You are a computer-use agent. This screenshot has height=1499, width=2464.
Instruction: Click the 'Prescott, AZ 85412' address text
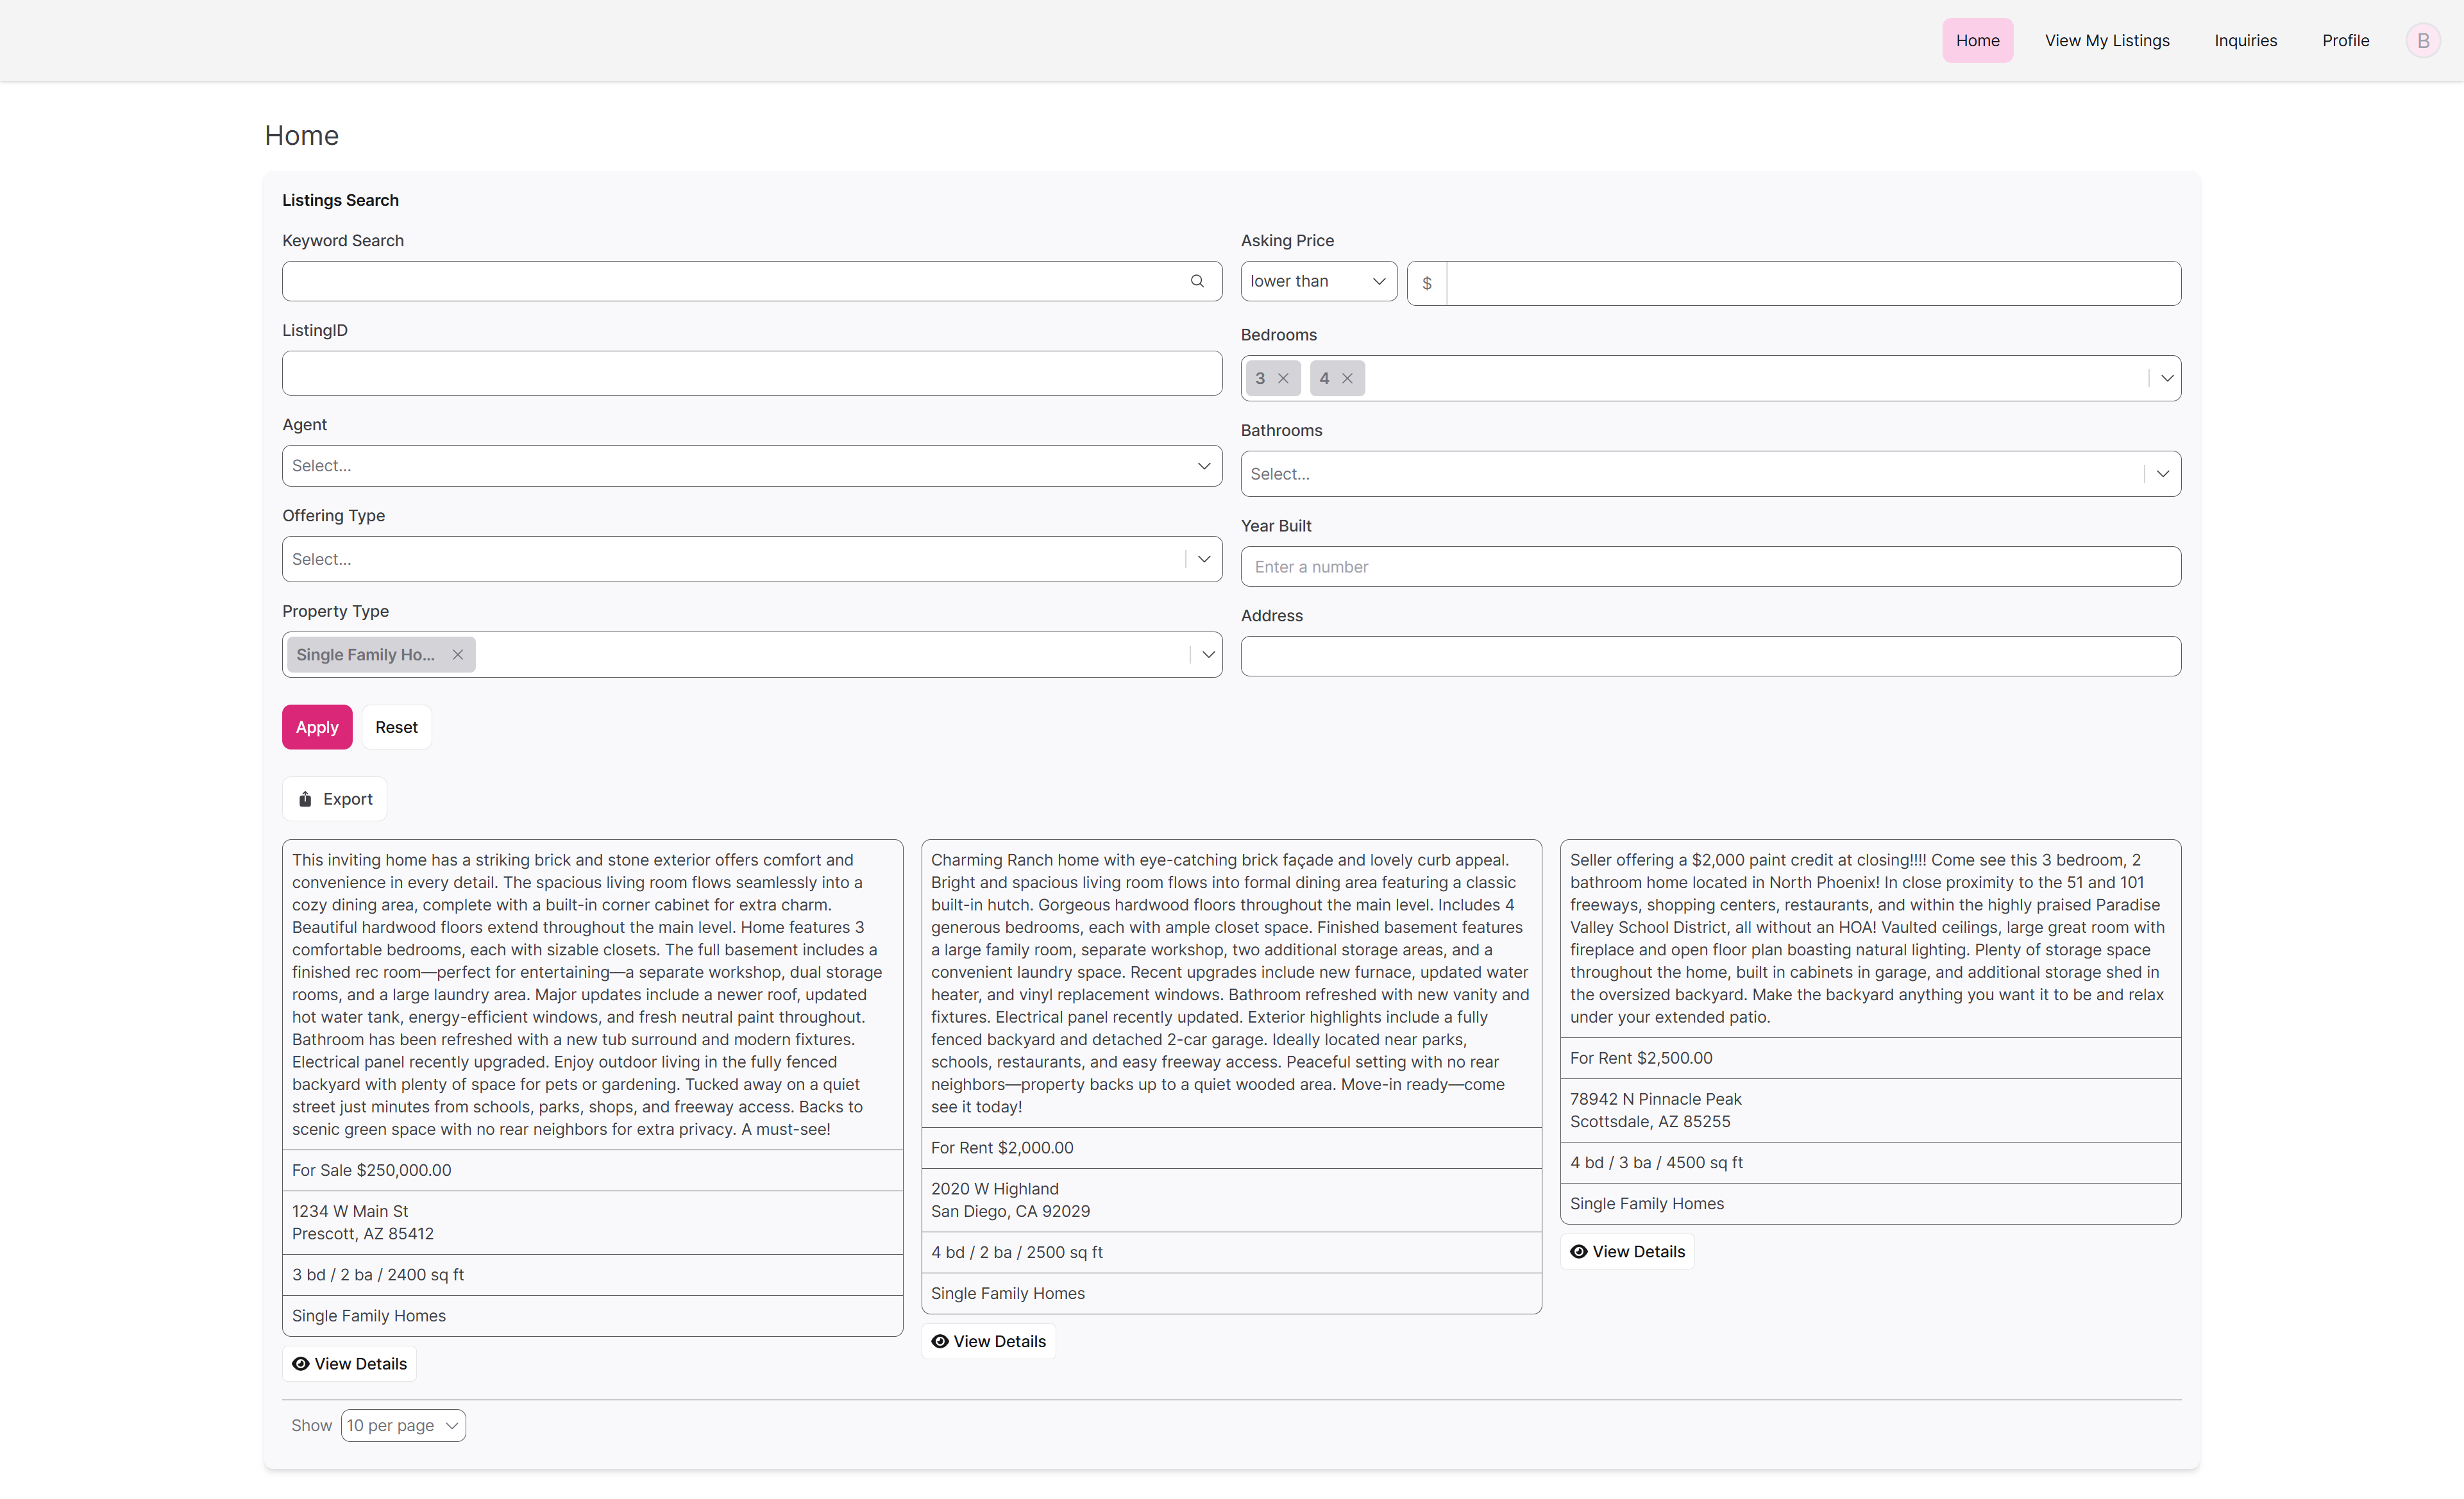[363, 1234]
